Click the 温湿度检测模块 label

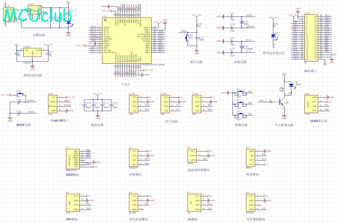[199, 170]
